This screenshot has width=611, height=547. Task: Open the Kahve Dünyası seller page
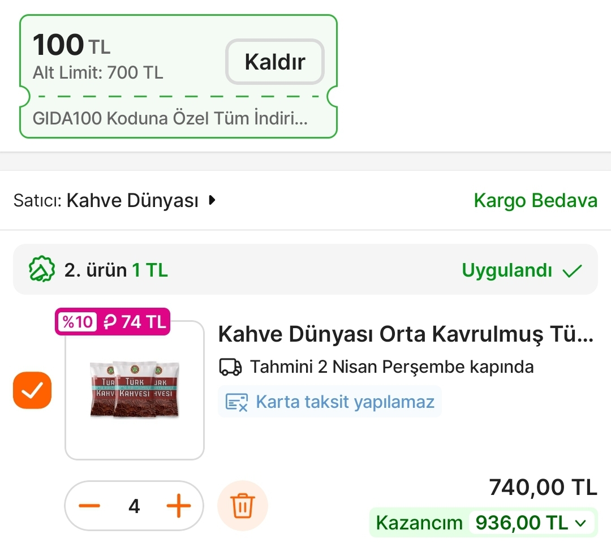(x=132, y=201)
